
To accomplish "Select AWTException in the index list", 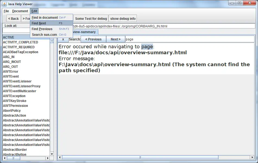I will (x=26, y=96).
